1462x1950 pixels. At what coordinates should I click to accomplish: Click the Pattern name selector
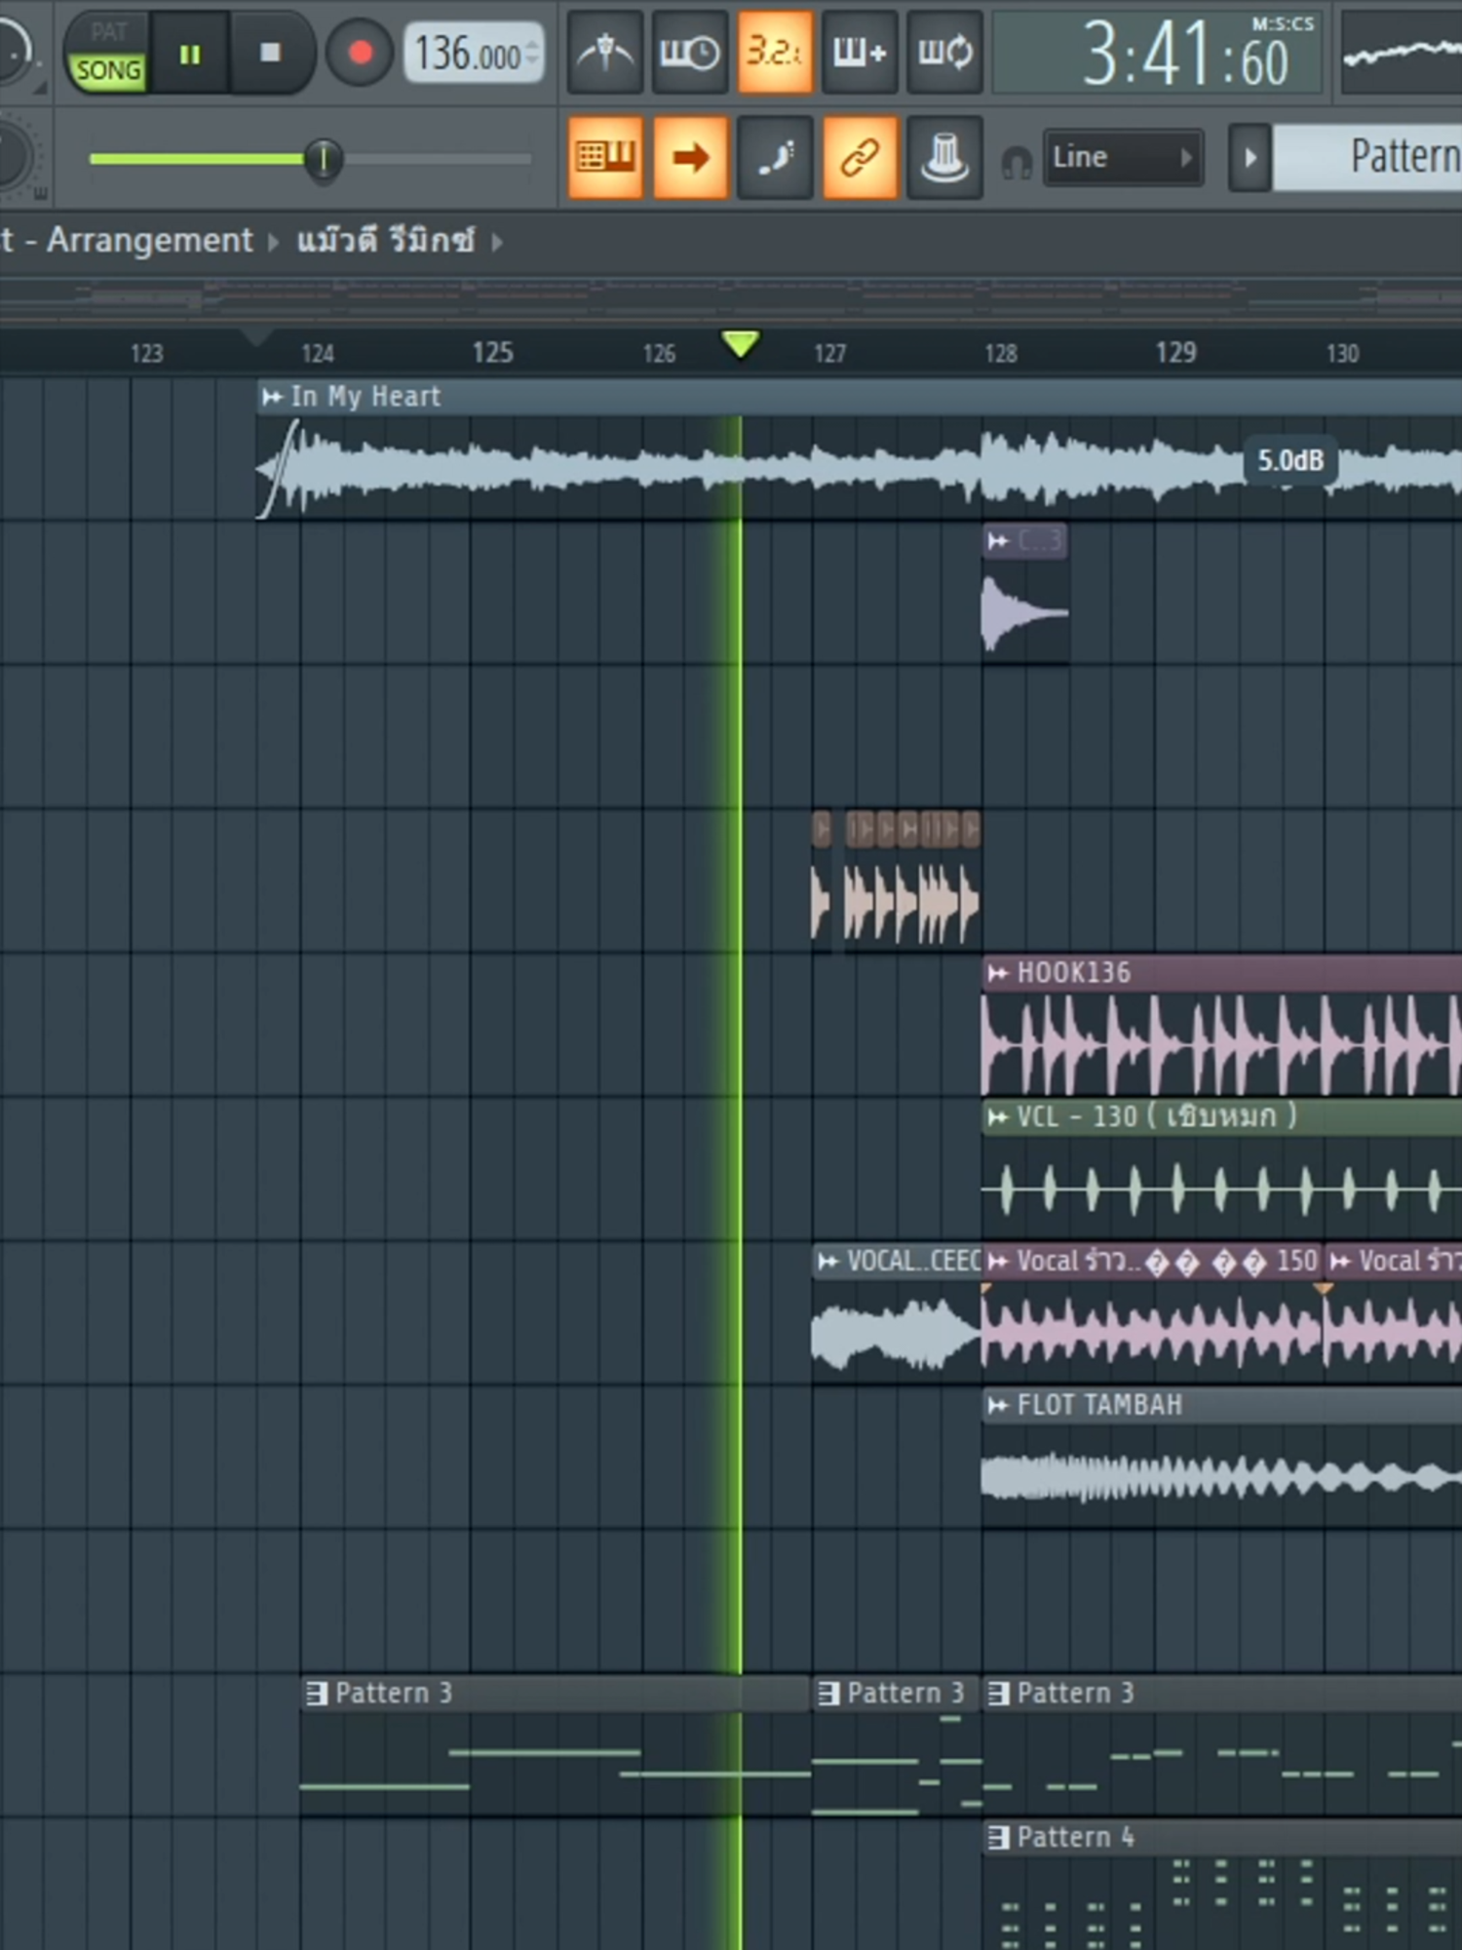(x=1367, y=157)
